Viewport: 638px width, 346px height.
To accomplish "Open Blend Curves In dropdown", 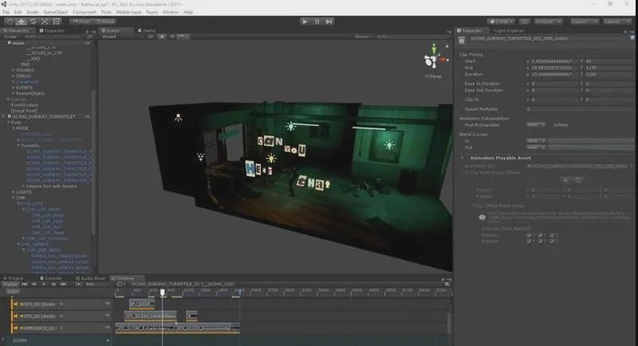I will (x=536, y=140).
